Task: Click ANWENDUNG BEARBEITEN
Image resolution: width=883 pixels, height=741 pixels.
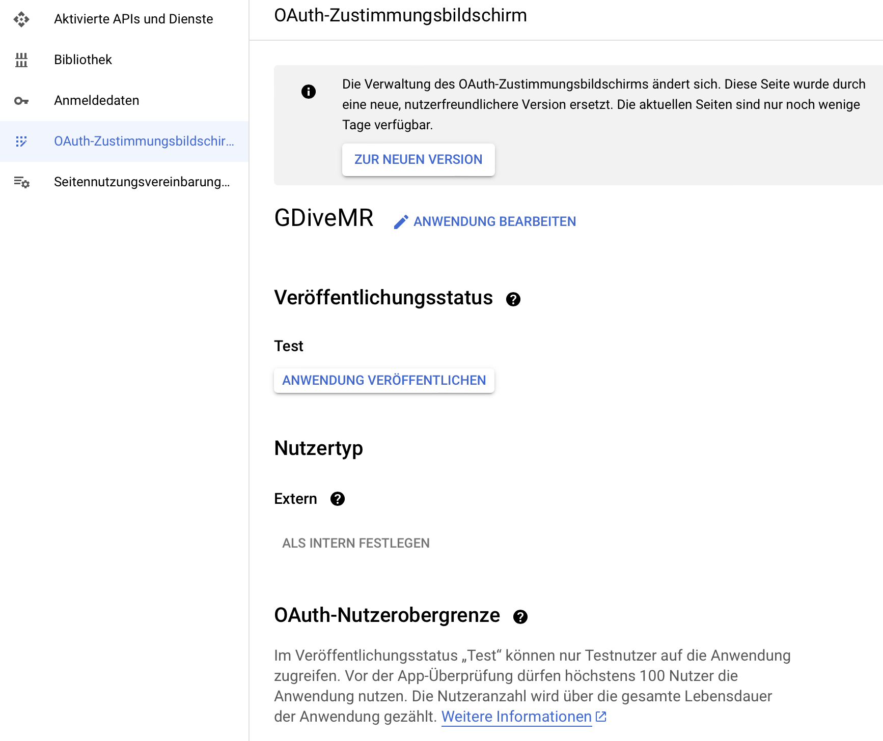Action: click(494, 222)
